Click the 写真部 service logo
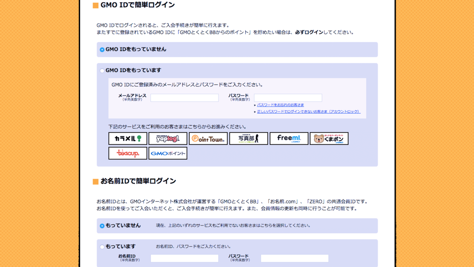 249,138
